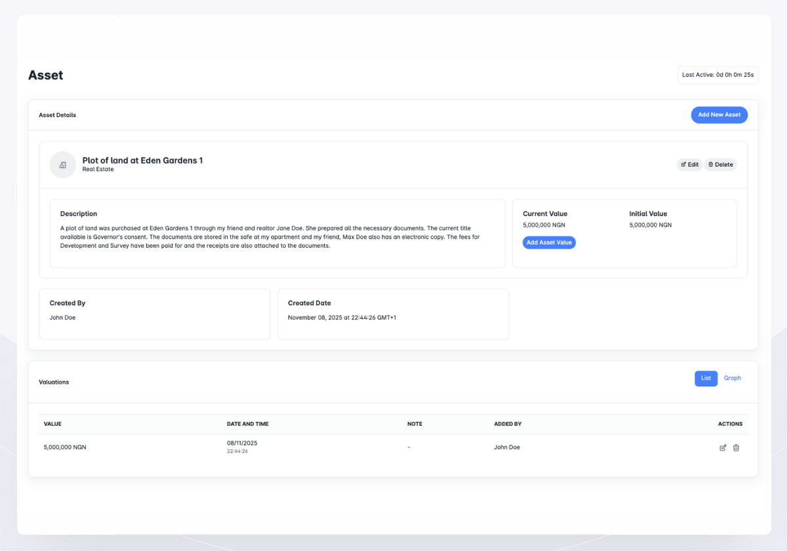Image resolution: width=787 pixels, height=551 pixels.
Task: Click the NOTE column header
Action: [x=414, y=424]
